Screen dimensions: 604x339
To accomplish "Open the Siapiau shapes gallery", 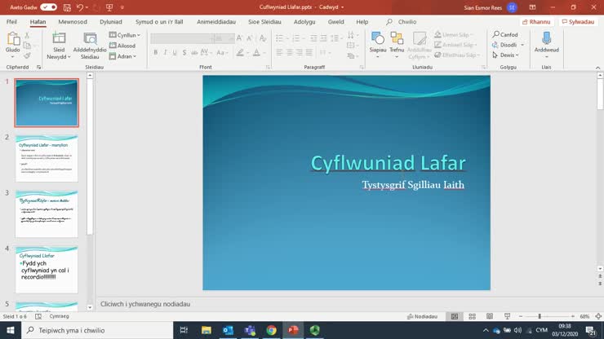I will pyautogui.click(x=377, y=45).
